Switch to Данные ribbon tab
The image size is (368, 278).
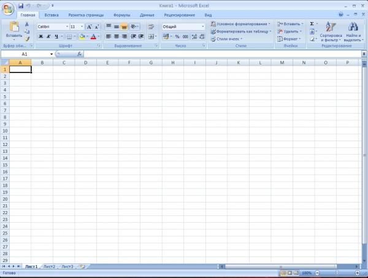[147, 15]
